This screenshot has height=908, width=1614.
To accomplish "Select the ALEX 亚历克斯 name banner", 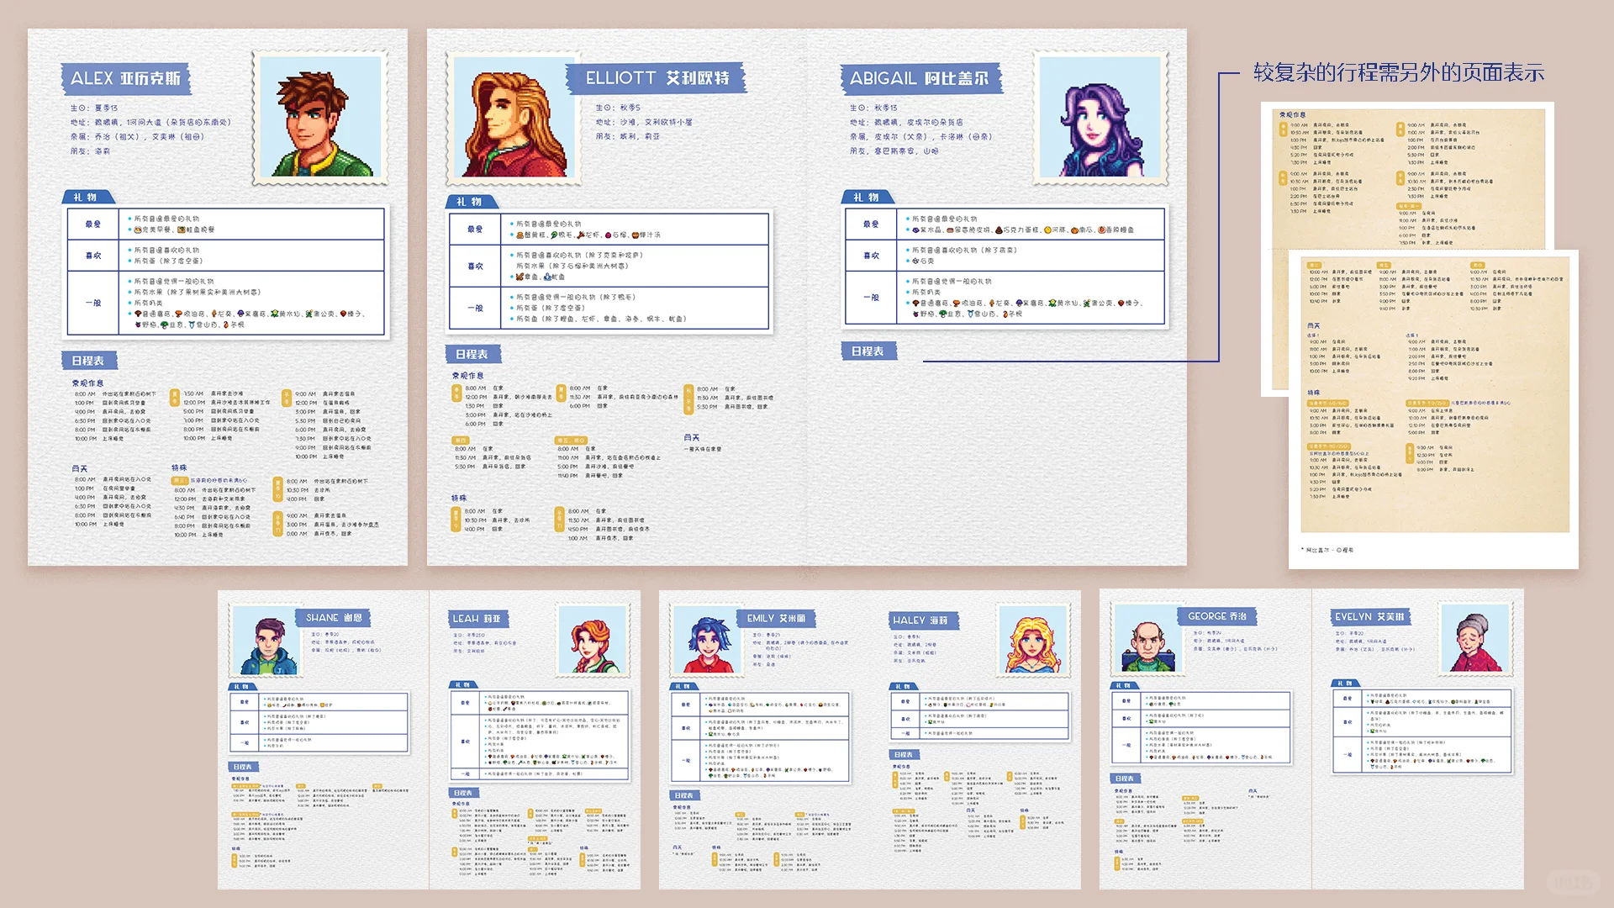I will tap(126, 78).
